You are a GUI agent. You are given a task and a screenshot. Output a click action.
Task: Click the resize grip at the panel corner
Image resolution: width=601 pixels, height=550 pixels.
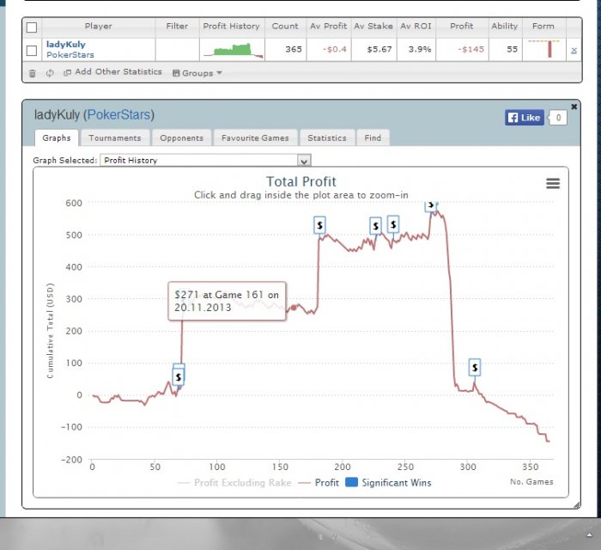pos(576,505)
